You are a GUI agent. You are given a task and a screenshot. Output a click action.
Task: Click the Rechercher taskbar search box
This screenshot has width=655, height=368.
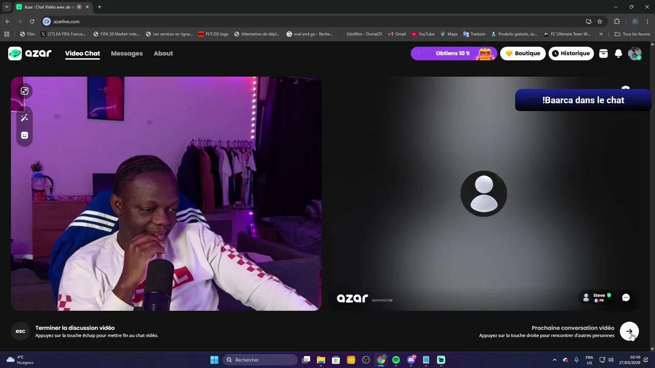coord(261,360)
